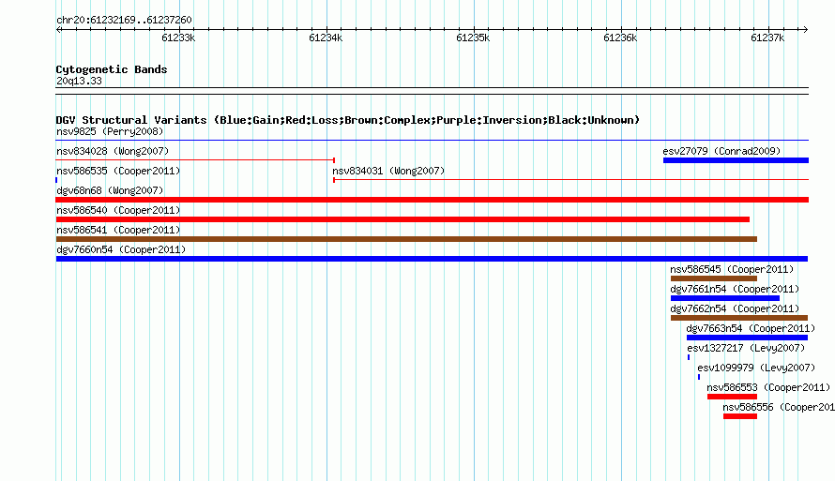Click the nsv586541 (Cooper2011) label
The width and height of the screenshot is (835, 481).
pos(118,230)
